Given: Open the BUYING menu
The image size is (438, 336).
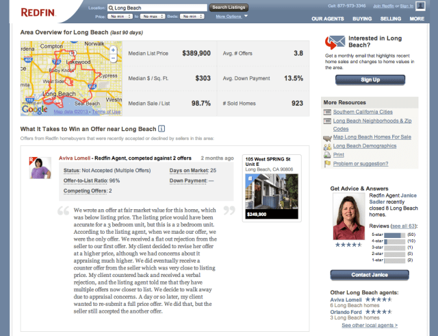Looking at the screenshot, I should point(362,19).
